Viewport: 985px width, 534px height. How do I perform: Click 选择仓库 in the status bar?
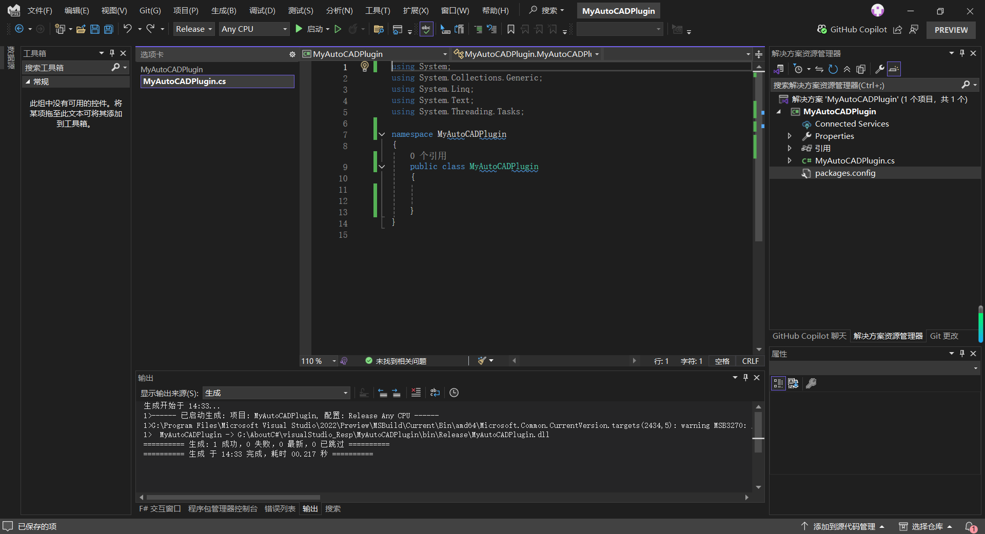(925, 526)
